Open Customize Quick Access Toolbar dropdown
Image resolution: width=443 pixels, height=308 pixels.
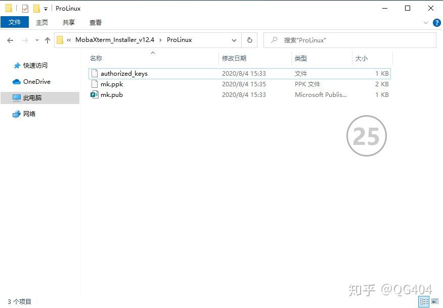point(46,9)
